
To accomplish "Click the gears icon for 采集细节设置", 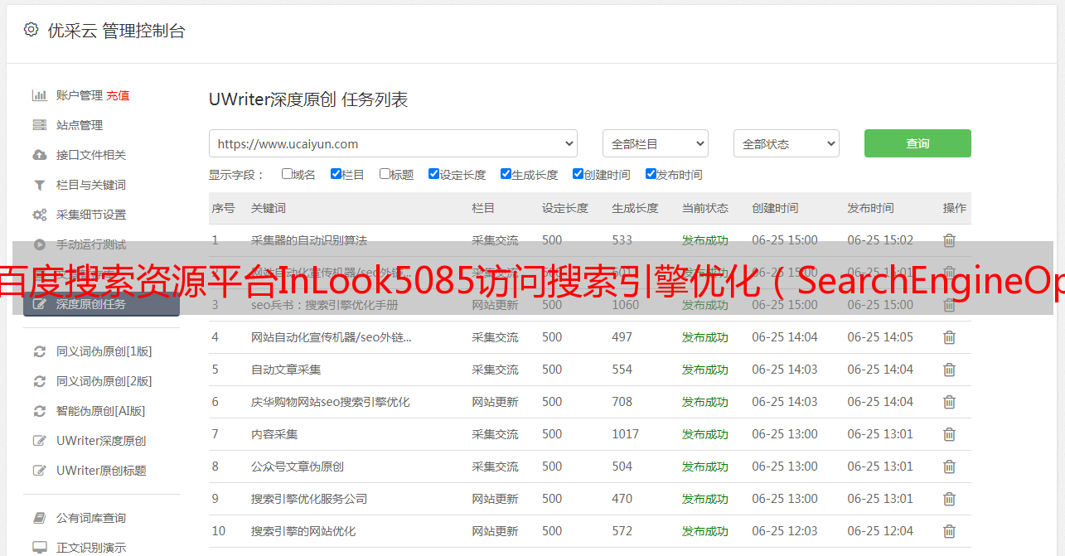I will click(39, 215).
